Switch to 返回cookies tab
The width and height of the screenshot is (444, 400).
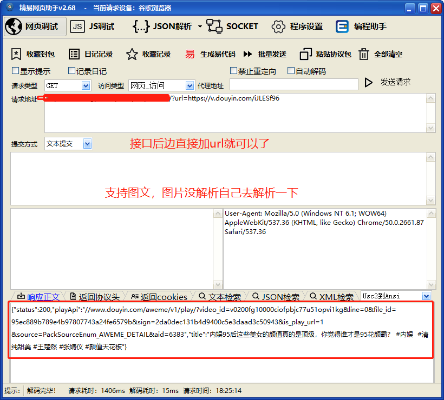(159, 297)
